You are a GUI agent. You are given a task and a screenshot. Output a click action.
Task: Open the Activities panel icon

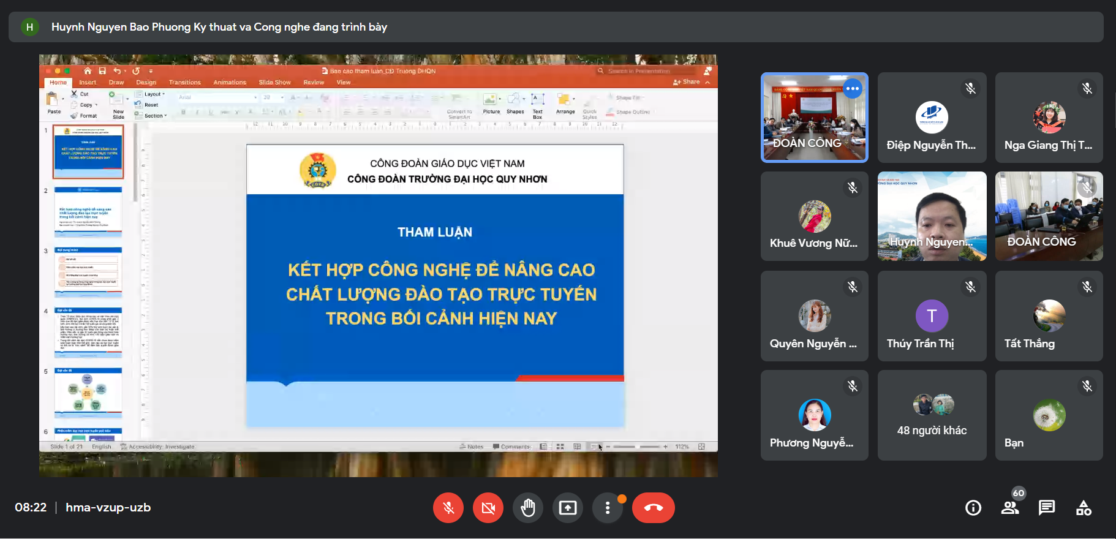[x=1084, y=508]
